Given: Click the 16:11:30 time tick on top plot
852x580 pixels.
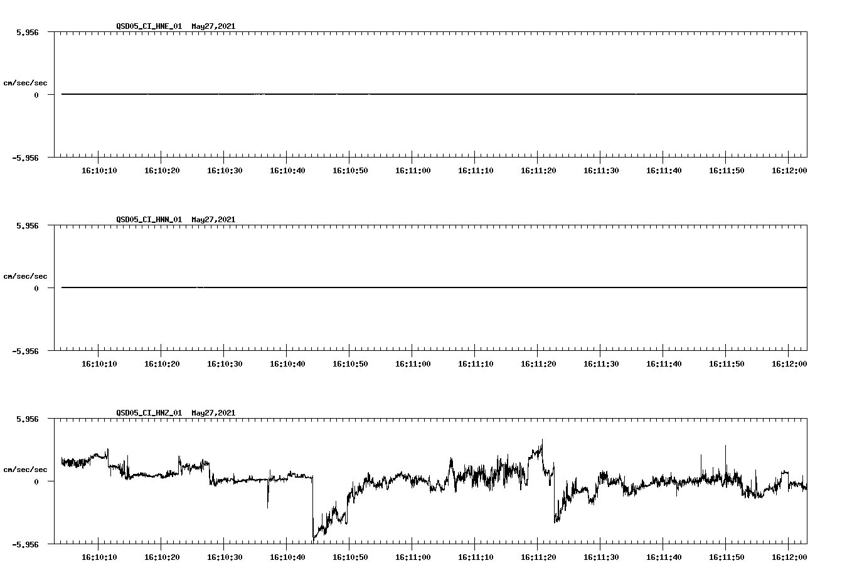Looking at the screenshot, I should (x=602, y=169).
